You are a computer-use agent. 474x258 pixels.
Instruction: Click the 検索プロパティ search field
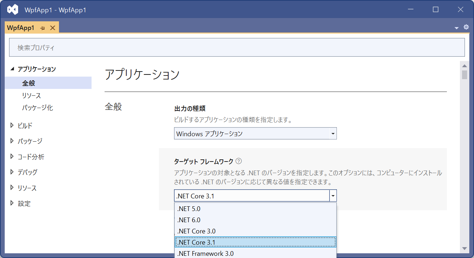tap(237, 47)
